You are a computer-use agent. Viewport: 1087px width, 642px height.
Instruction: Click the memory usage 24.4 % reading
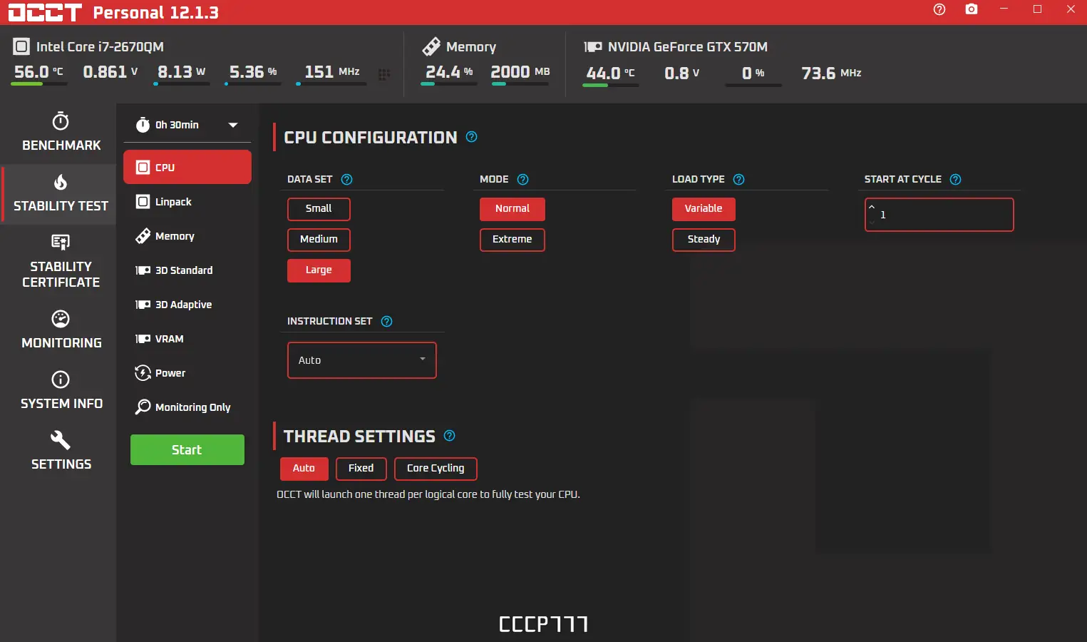click(x=449, y=72)
